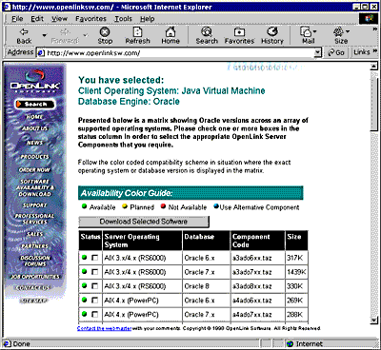
Task: Click the 1439K size cell
Action: tap(296, 272)
